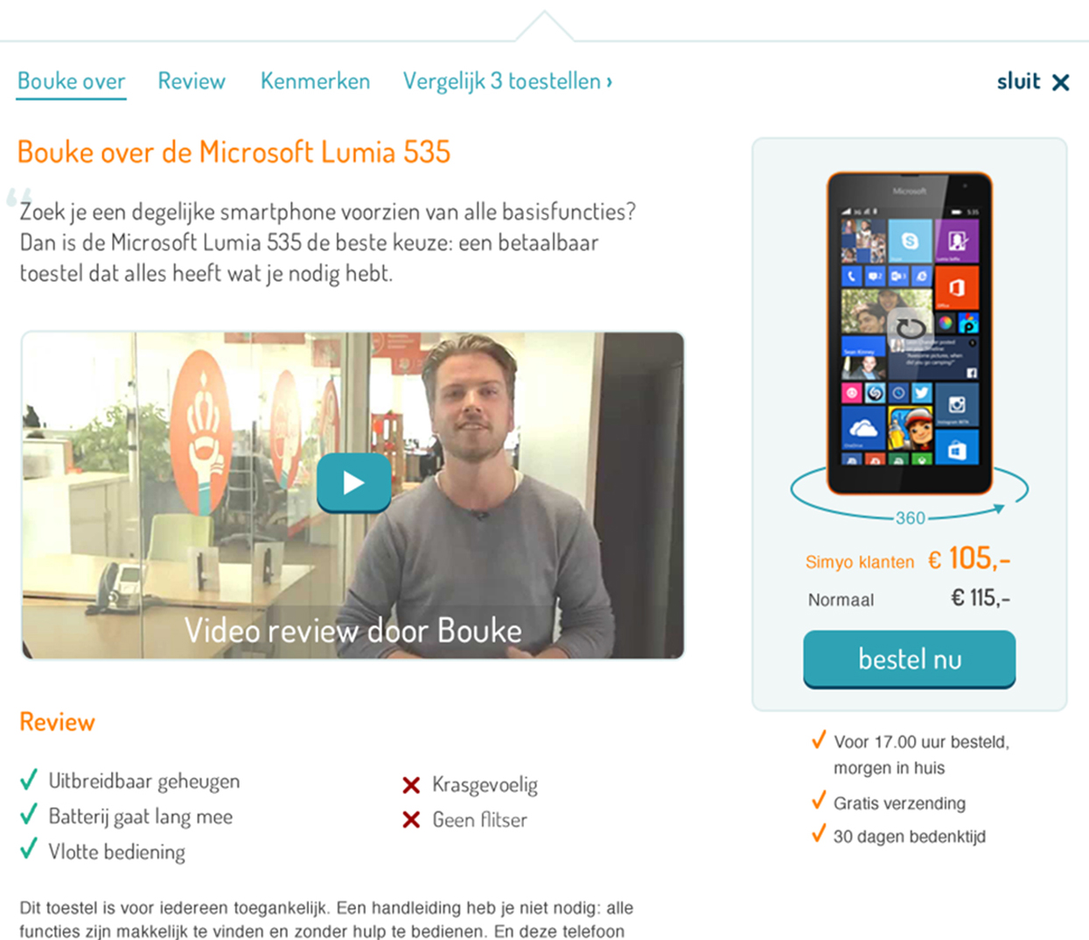Viewport: 1089px width, 940px height.
Task: Click orange checkmark beside 30 dagen bedenktijd
Action: 819,834
